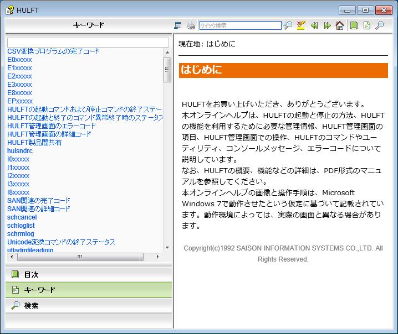398x334 pixels.
Task: Click the keyword list scroll up arrow
Action: coord(167,53)
